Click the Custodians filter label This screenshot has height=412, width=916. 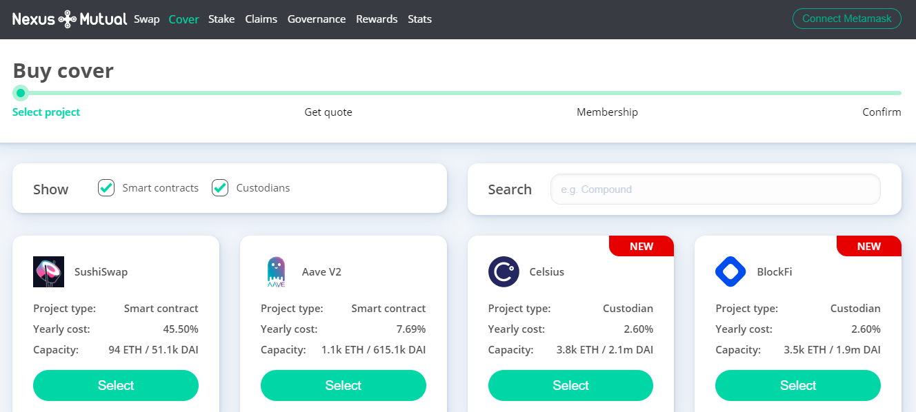tap(263, 188)
